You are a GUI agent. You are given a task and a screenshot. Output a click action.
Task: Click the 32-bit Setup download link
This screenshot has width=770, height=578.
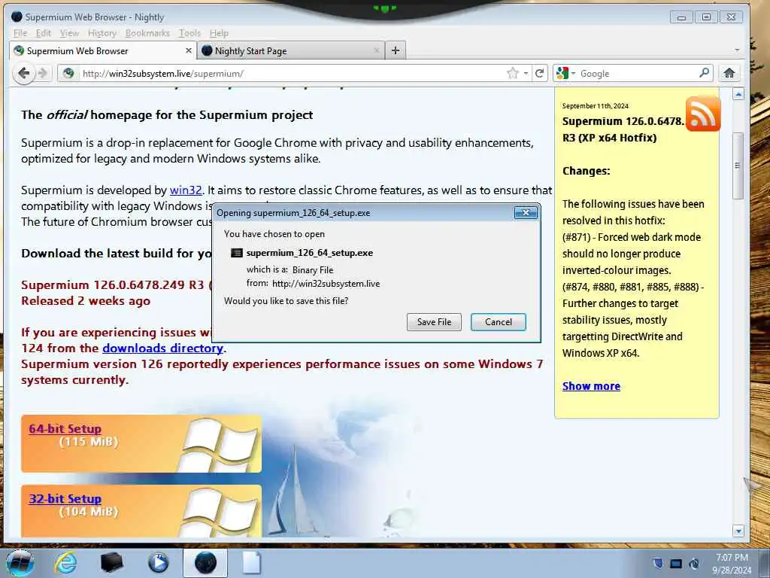[65, 498]
